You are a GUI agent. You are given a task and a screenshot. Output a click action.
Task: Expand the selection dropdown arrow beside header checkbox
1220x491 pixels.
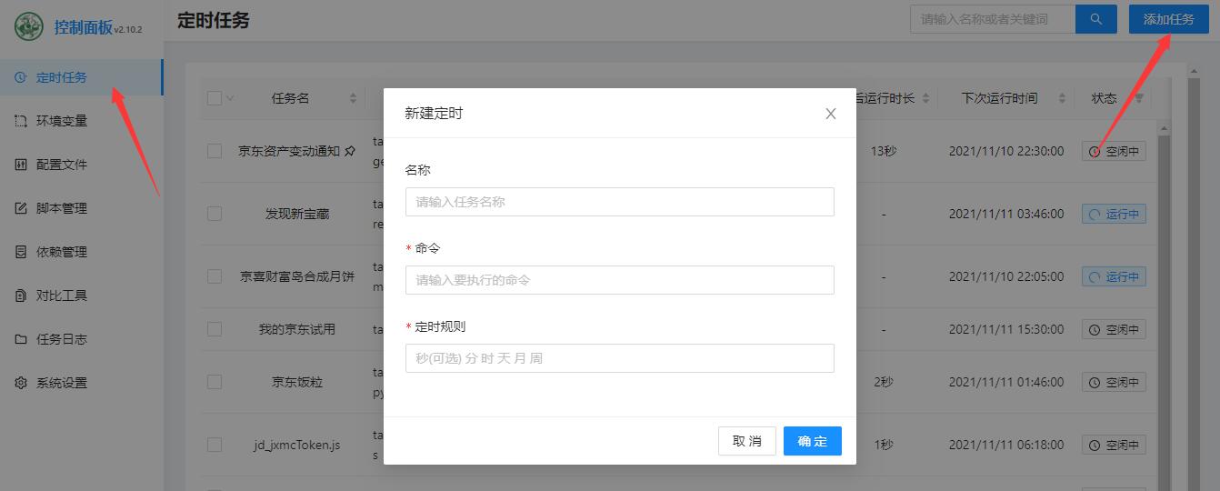pos(230,98)
